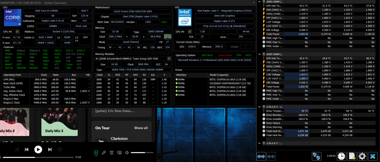Click the Spotify volume slider
This screenshot has height=162, width=380.
[142, 153]
